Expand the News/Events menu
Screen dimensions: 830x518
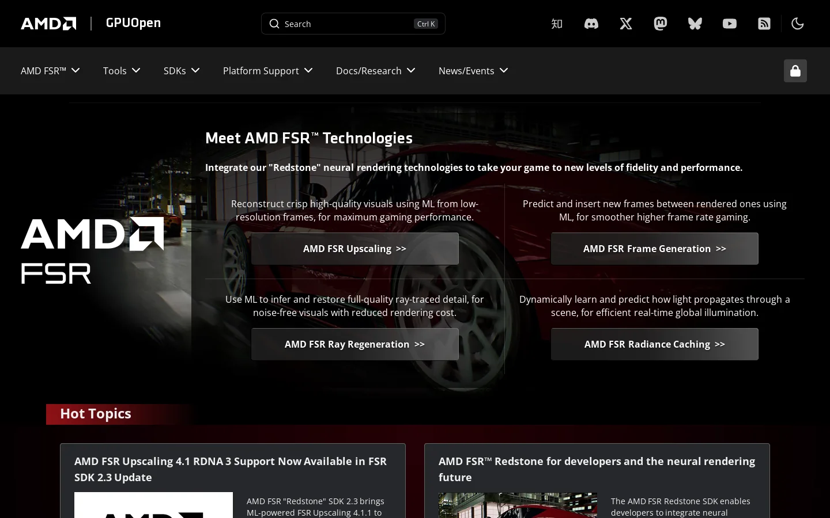click(x=473, y=71)
